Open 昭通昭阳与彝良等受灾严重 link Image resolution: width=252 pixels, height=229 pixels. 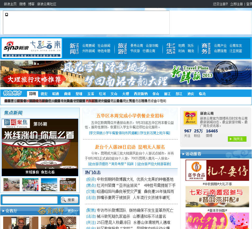click(119, 192)
